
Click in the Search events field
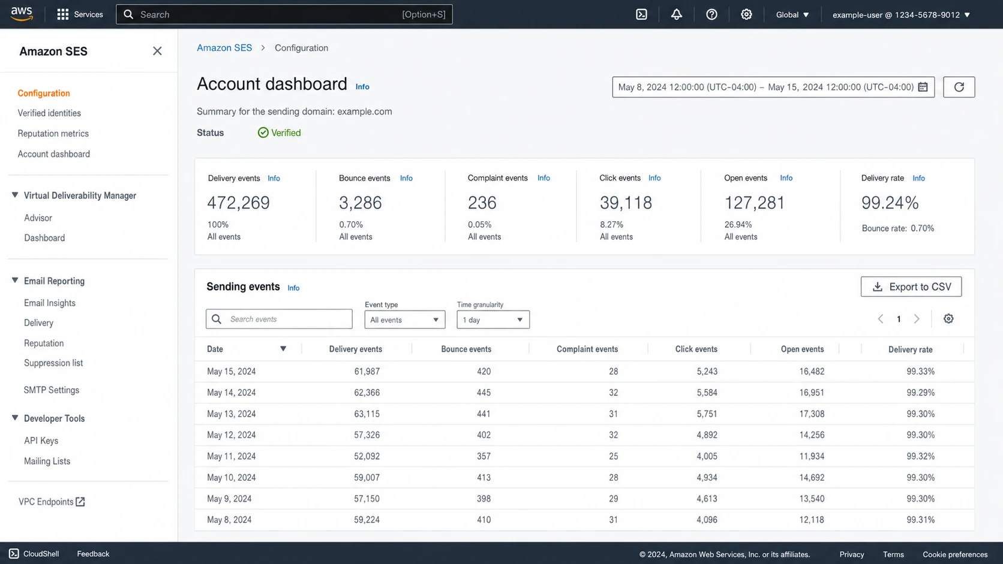(279, 319)
